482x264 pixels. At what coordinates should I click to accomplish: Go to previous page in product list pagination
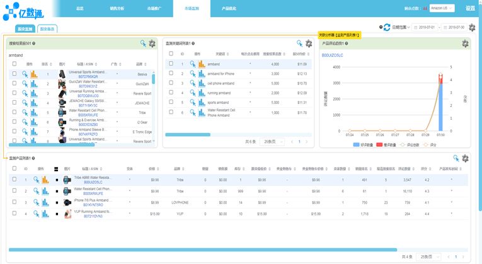pyautogui.click(x=449, y=256)
